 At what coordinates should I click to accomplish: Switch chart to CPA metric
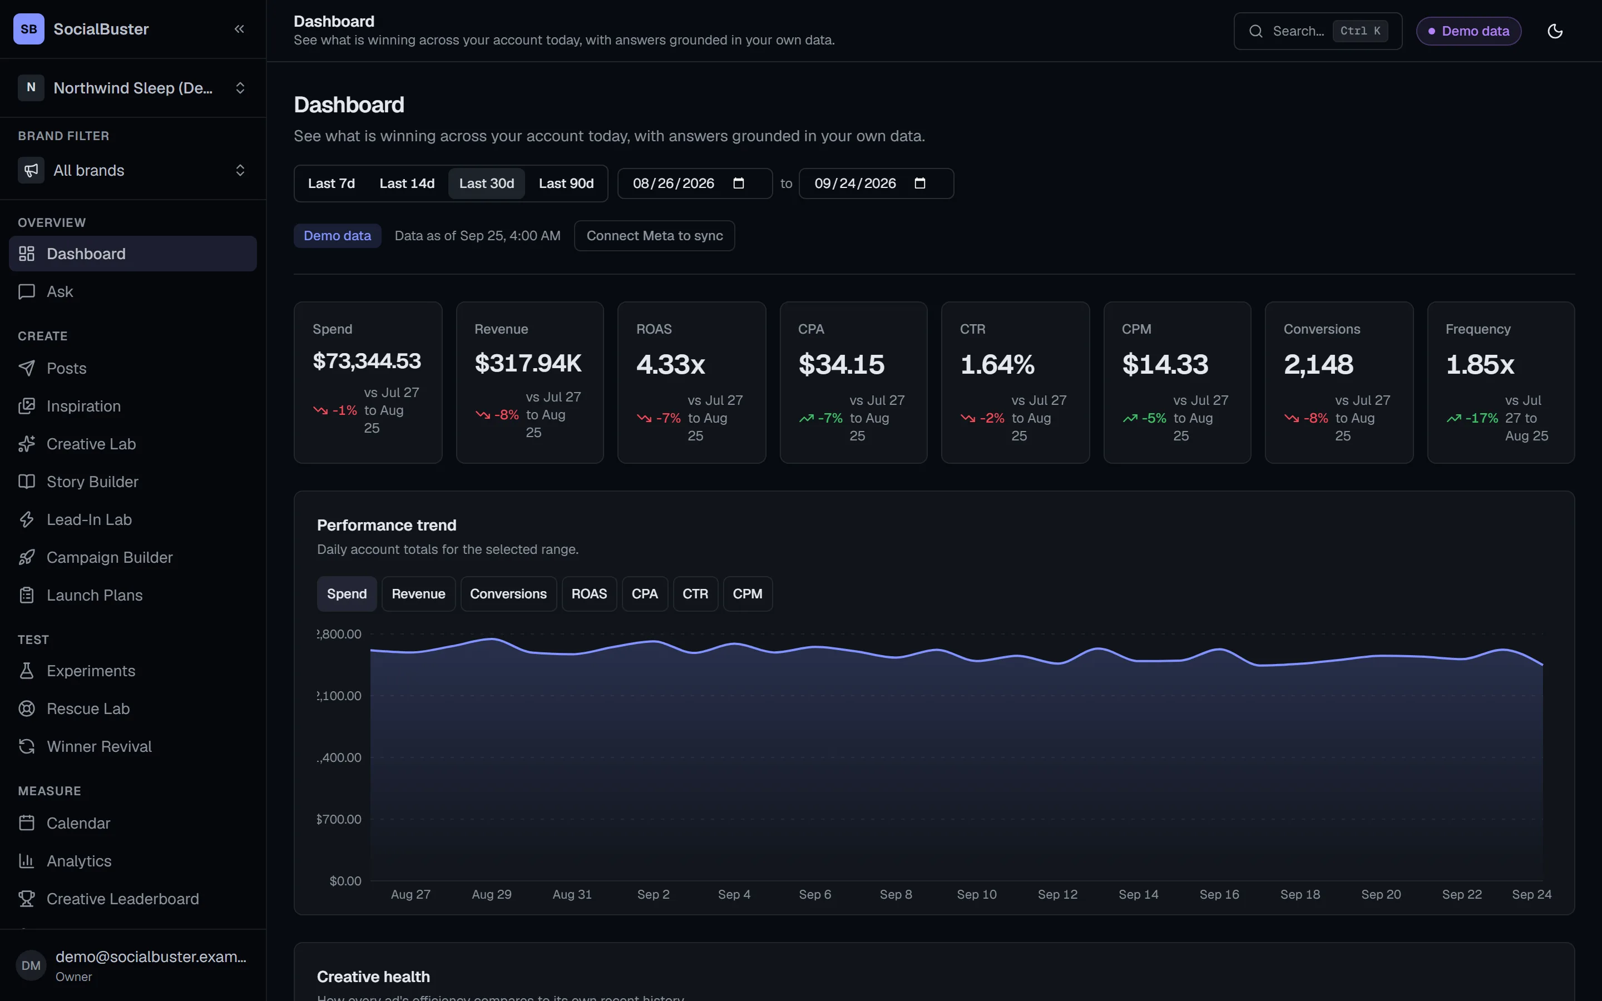point(645,594)
